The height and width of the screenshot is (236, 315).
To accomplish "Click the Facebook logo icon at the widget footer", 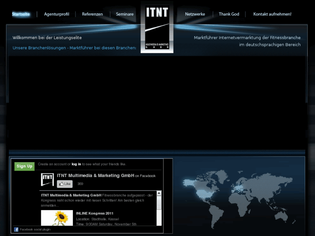I will 16,230.
